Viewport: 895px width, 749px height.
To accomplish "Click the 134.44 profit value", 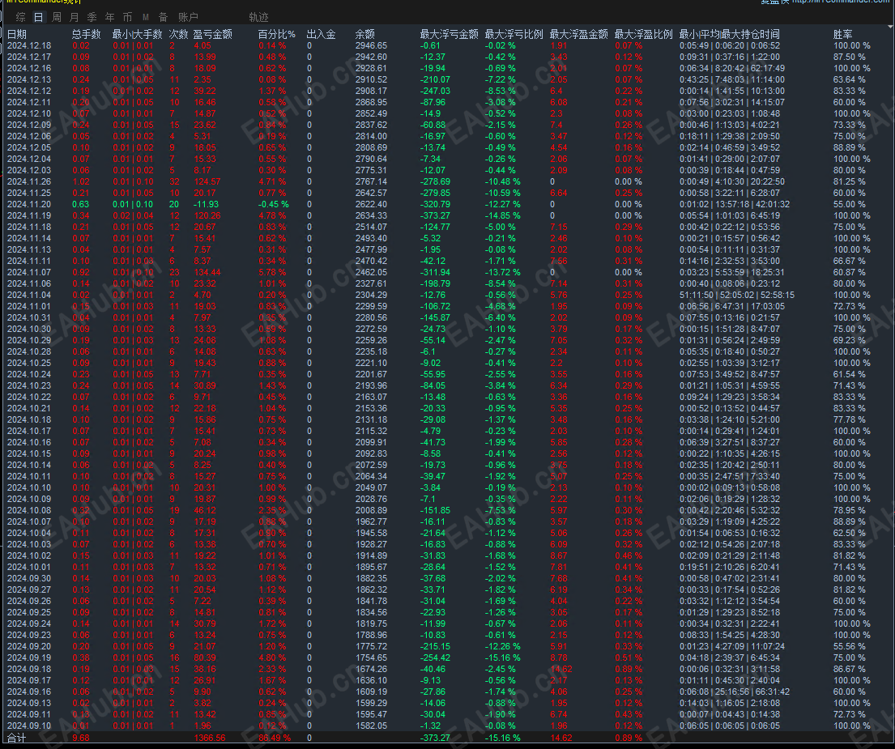I will pyautogui.click(x=207, y=272).
